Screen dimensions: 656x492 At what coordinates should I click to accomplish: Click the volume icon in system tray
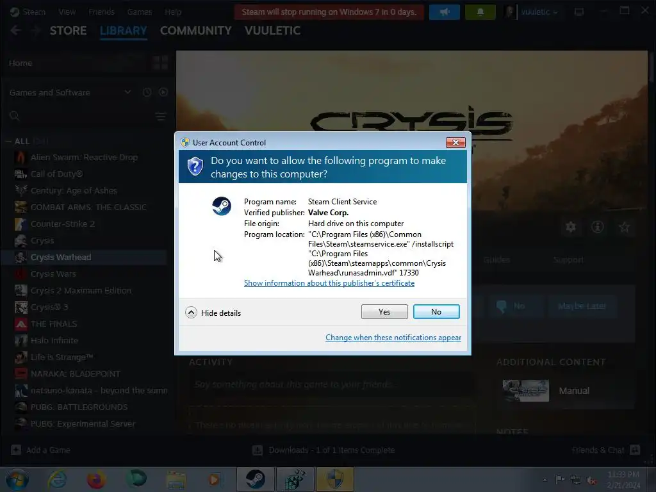click(591, 480)
